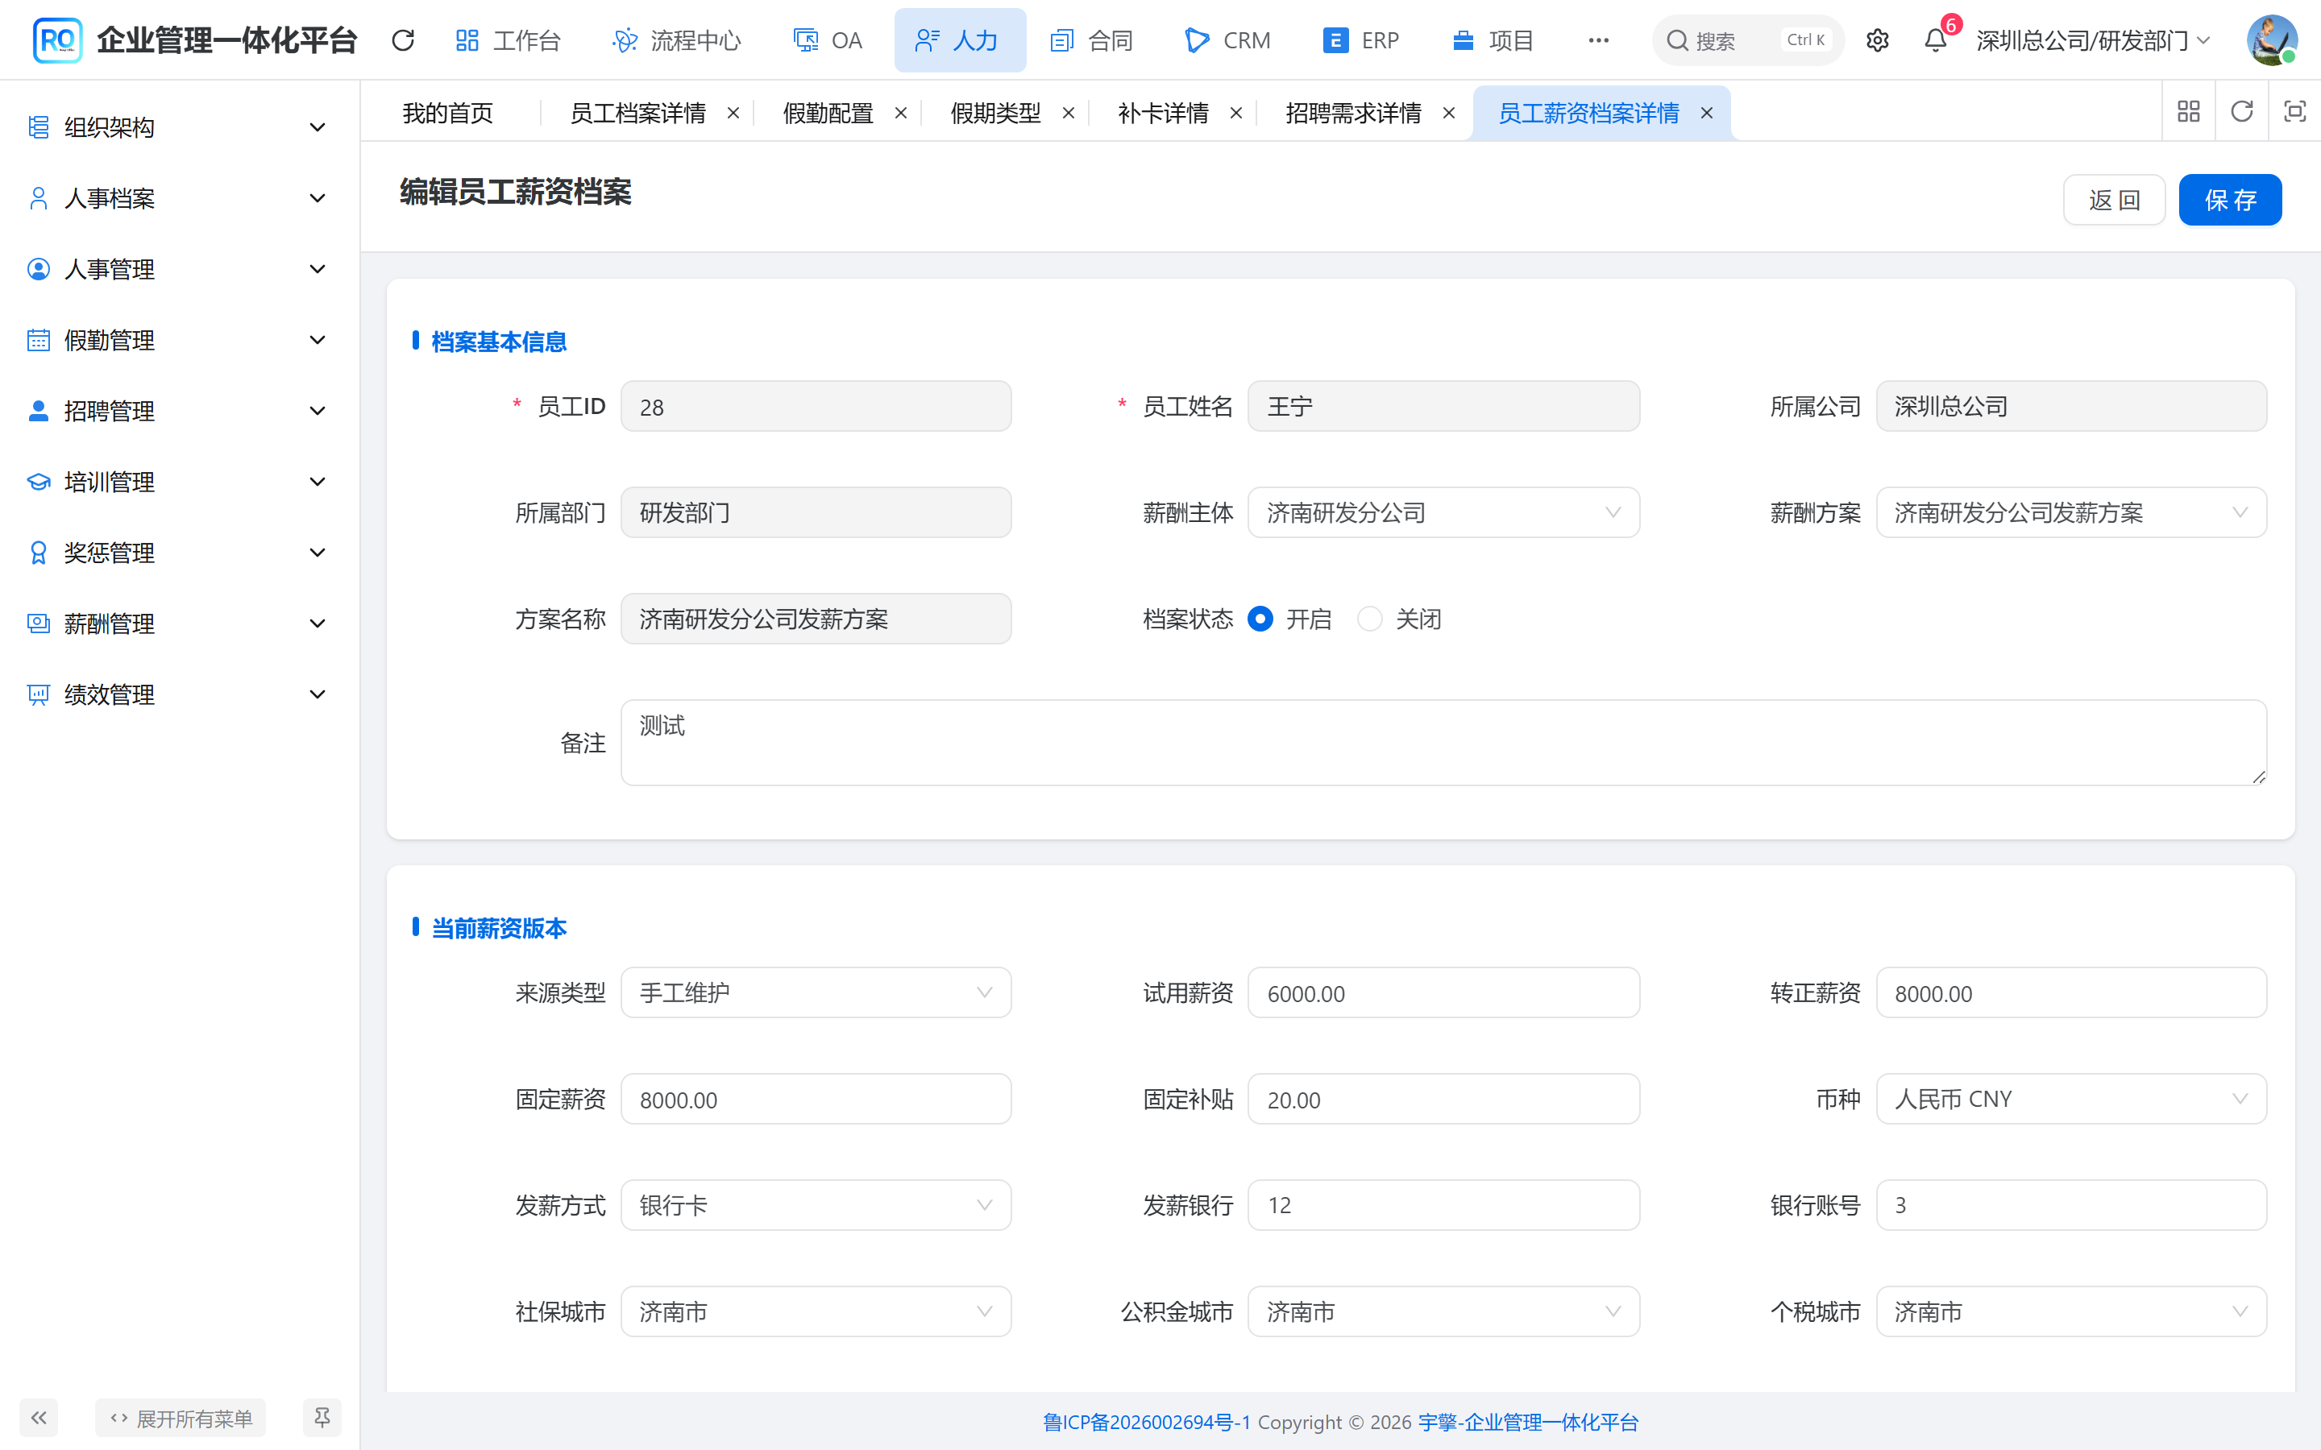Image resolution: width=2321 pixels, height=1450 pixels.
Task: Close the 招聘需求详情 tab
Action: point(1449,113)
